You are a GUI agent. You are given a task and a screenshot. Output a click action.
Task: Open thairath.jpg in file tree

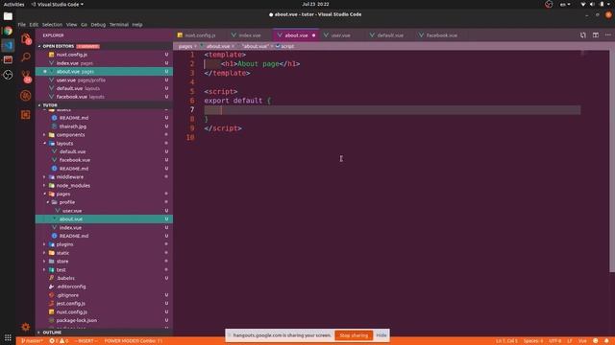tap(73, 126)
